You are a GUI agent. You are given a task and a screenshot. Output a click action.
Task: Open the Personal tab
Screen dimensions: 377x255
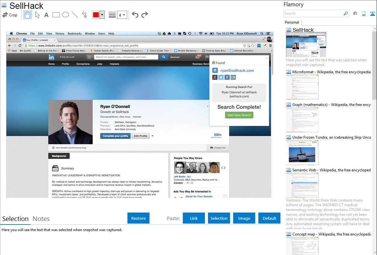coord(292,22)
